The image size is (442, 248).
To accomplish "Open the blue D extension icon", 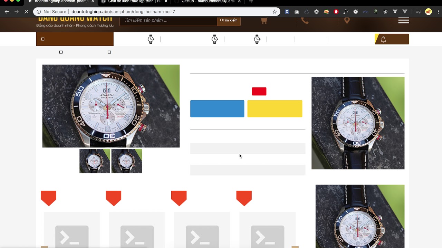I will [x=287, y=12].
